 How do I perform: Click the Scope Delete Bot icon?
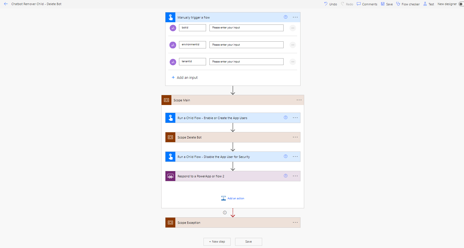point(170,137)
